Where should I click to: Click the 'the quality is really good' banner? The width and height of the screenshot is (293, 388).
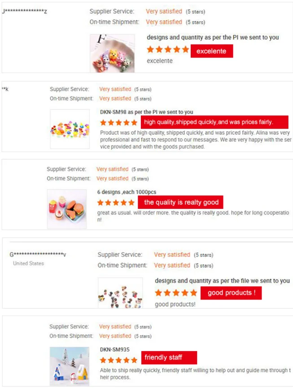tap(180, 202)
